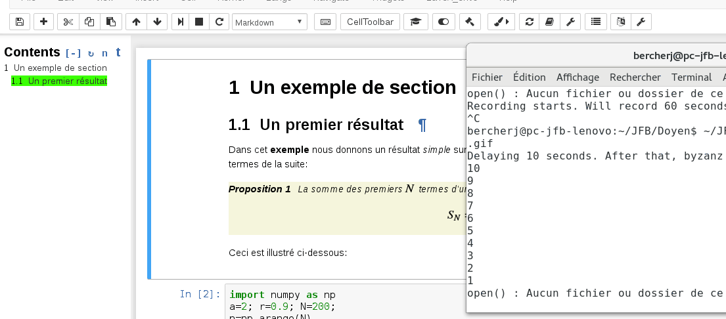Click inside the In [2] code cell
726x319 pixels.
[346, 301]
